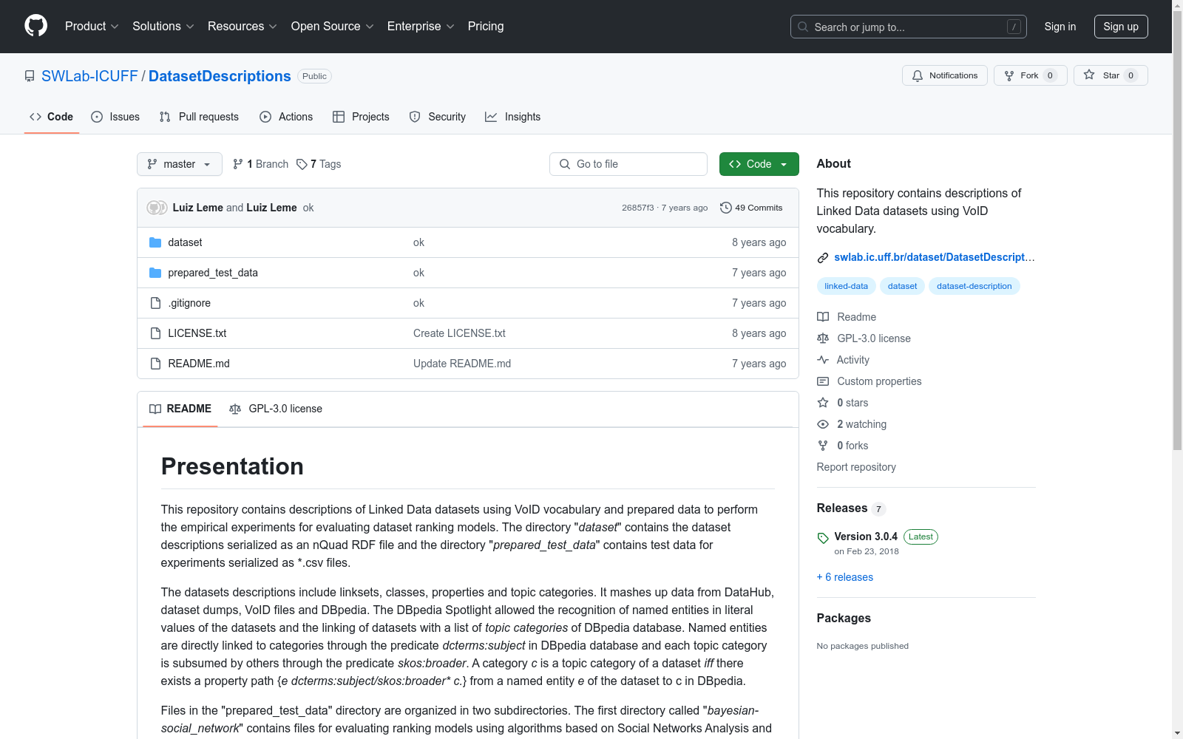Screen dimensions: 1183x739
Task: Click the eye icon beside 2 watching
Action: (x=823, y=424)
